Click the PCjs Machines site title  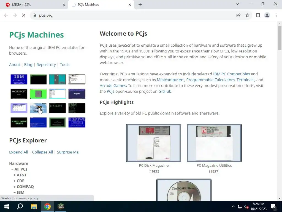pyautogui.click(x=37, y=35)
